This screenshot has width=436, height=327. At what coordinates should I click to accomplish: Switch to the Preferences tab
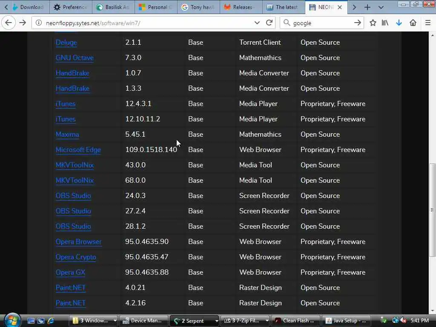[x=71, y=7]
